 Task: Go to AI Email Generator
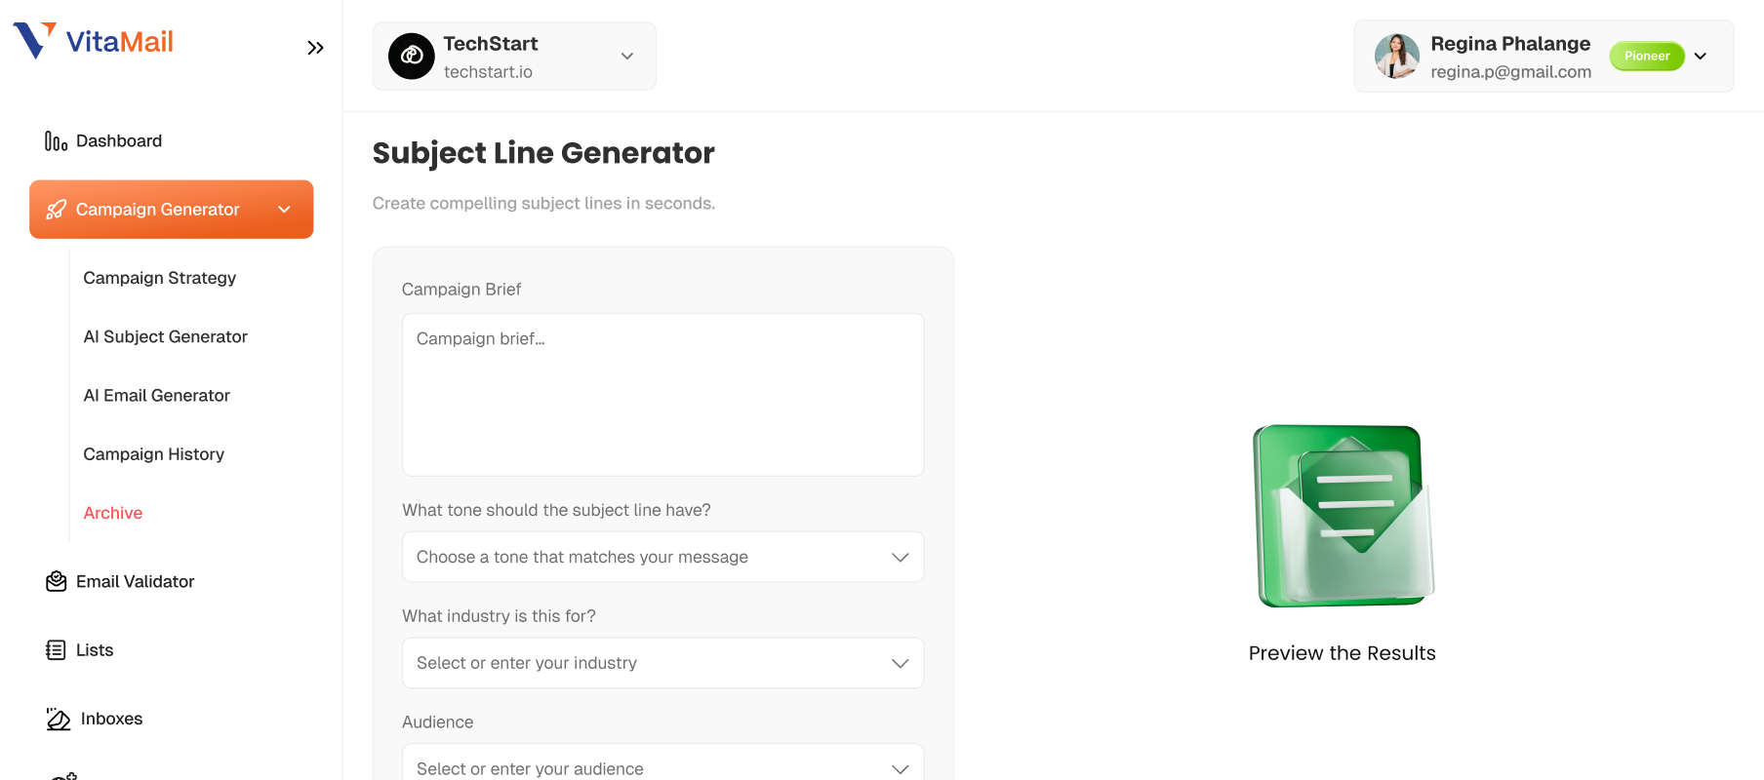(157, 396)
